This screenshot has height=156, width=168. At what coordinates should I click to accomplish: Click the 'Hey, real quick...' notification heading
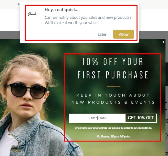(x=62, y=10)
